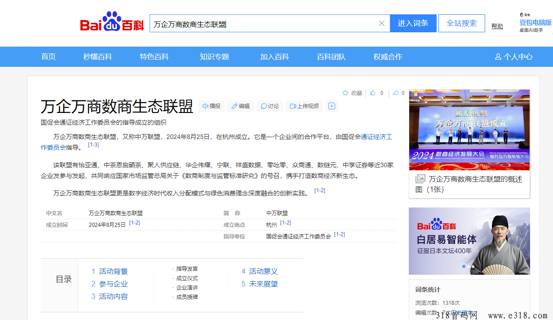Select 特色百科 in the navigation bar
The image size is (553, 320).
pos(154,57)
